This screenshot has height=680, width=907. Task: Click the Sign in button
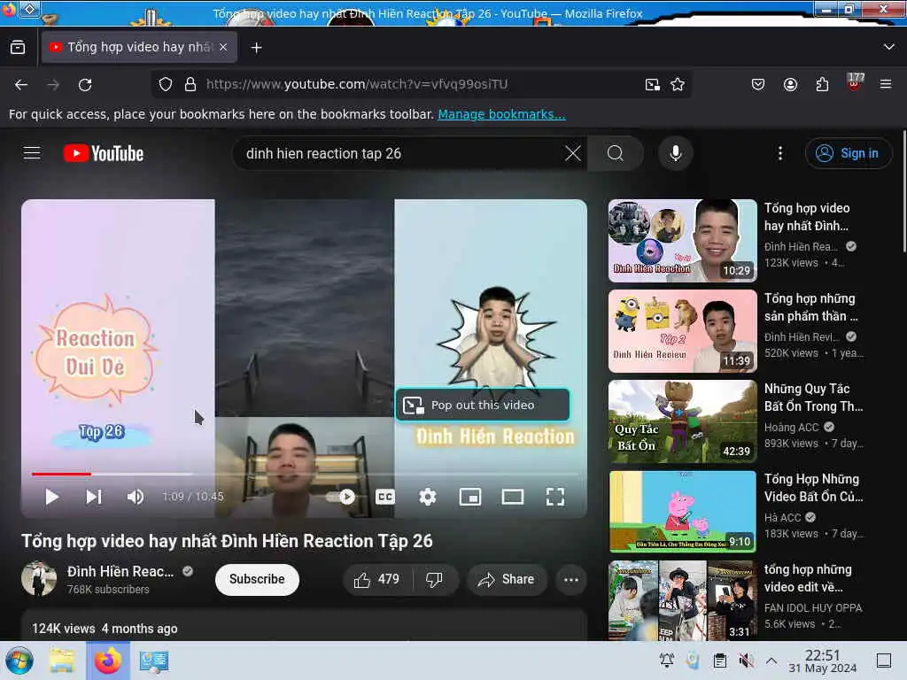(848, 153)
